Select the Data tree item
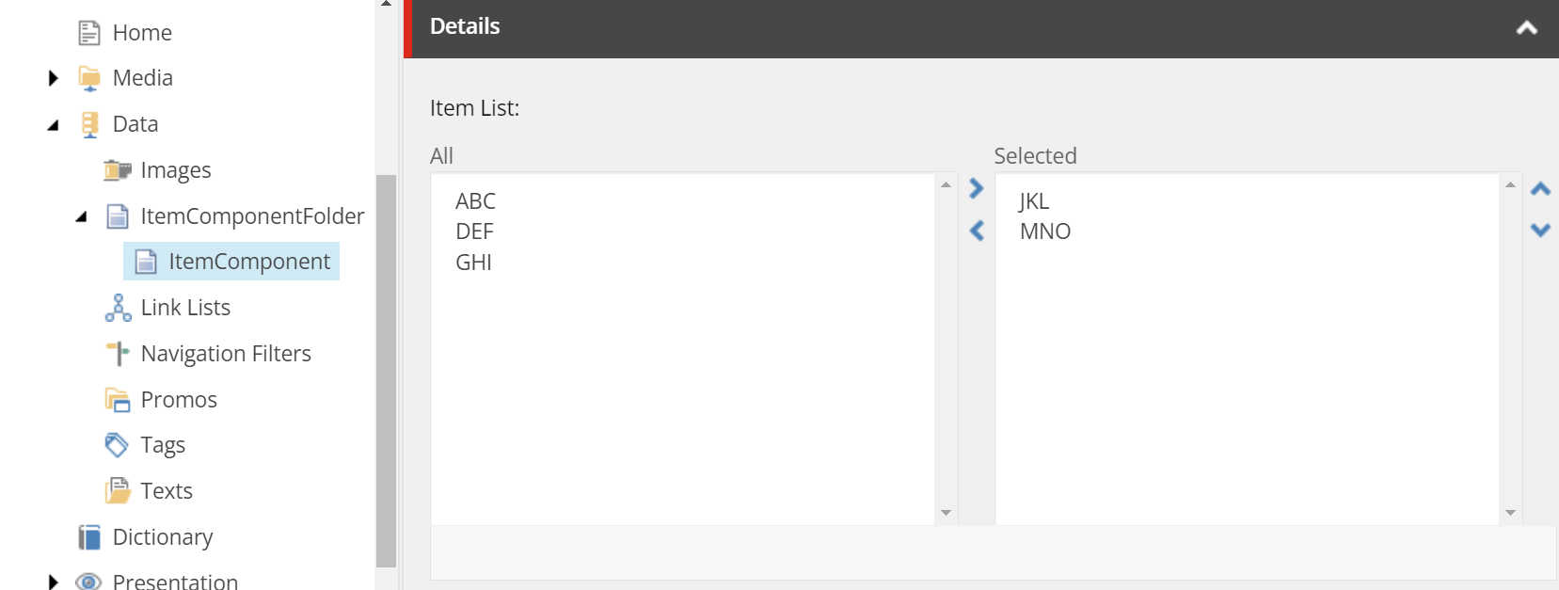This screenshot has height=590, width=1559. 135,124
